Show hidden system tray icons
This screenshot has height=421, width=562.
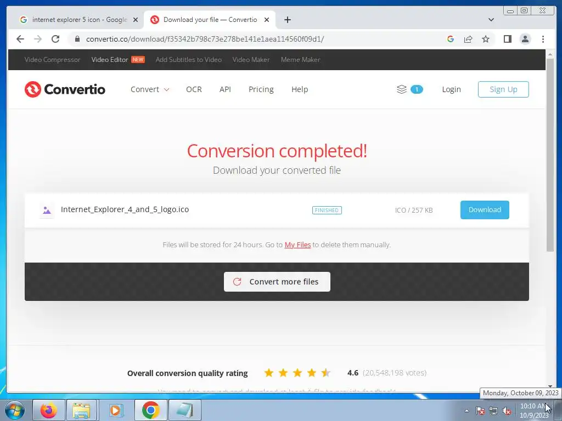(467, 411)
